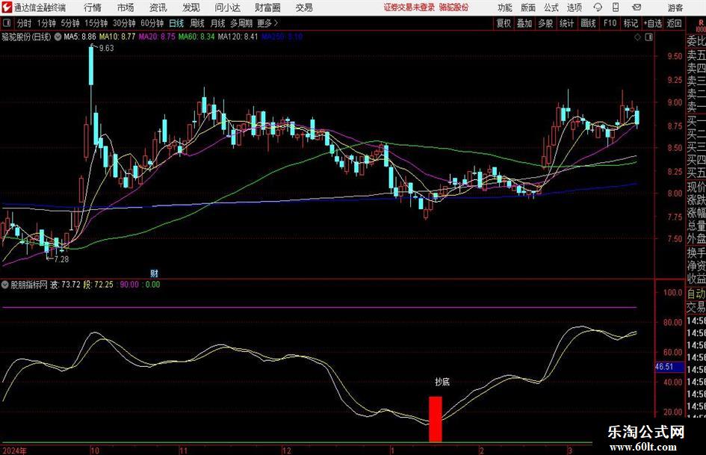Click the diamond icon at chart top-right
This screenshot has height=455, width=706.
[637, 37]
